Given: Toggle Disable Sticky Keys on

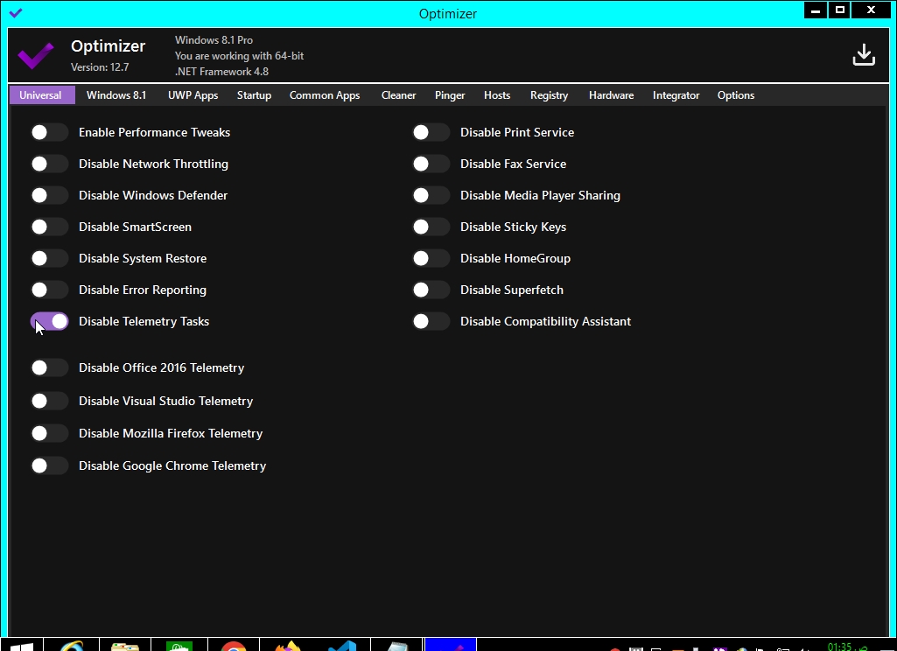Looking at the screenshot, I should point(431,227).
